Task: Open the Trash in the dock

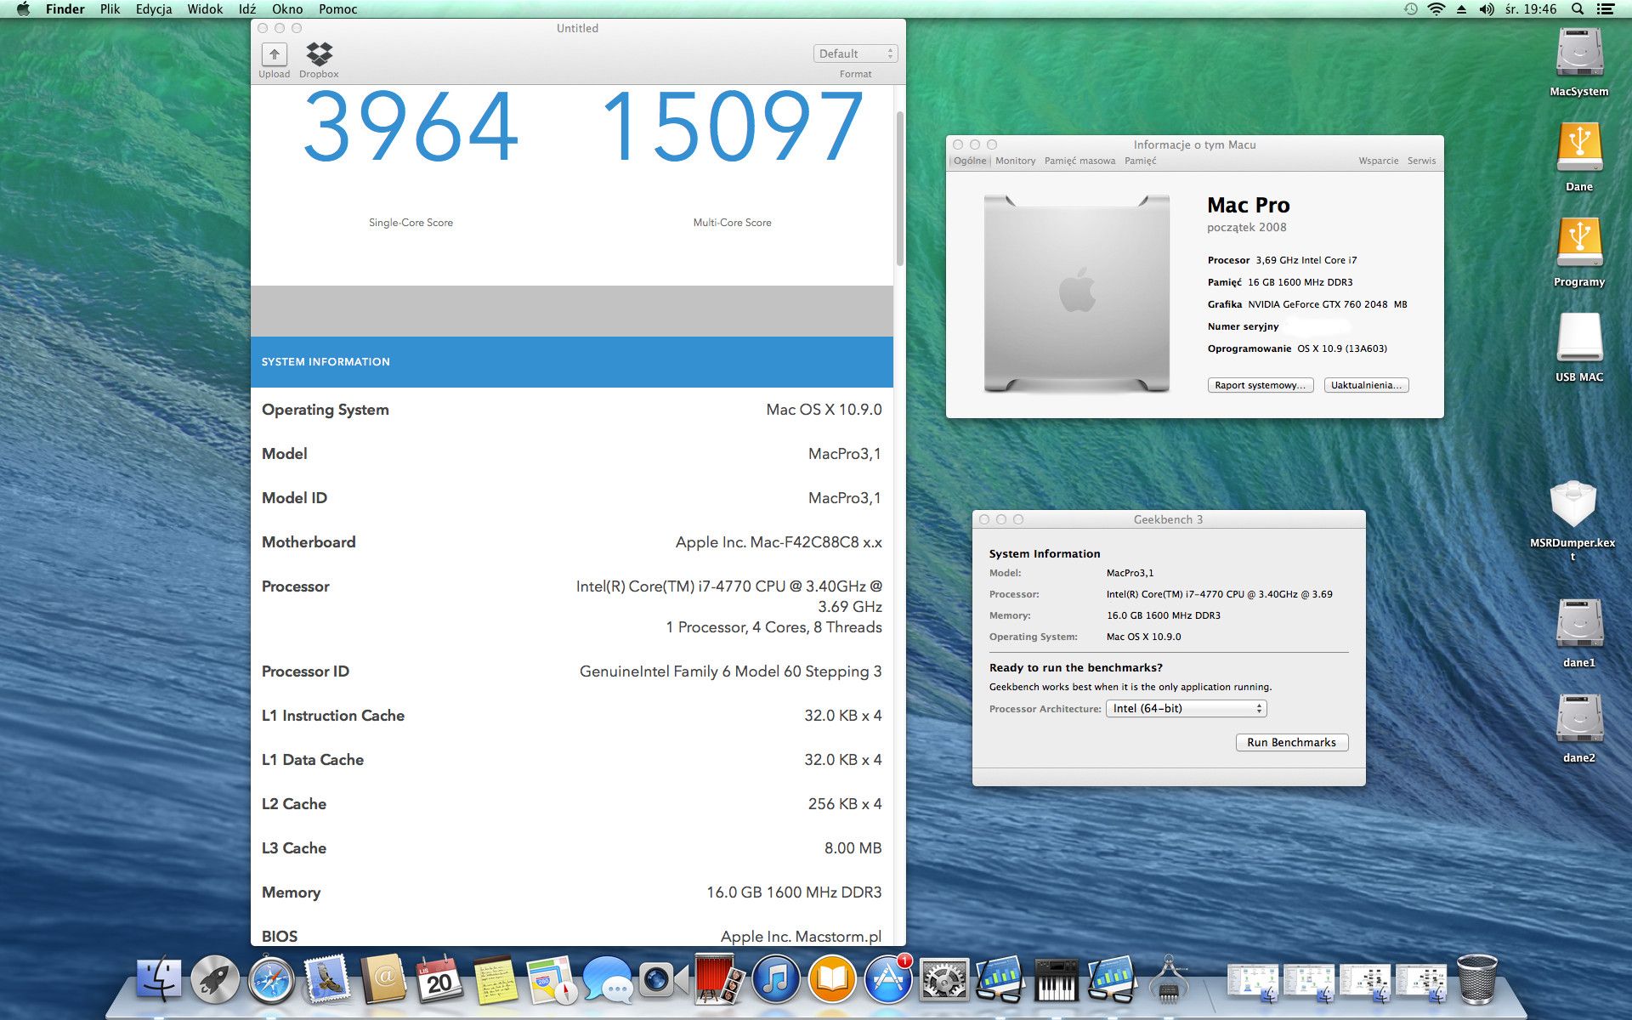Action: tap(1476, 979)
